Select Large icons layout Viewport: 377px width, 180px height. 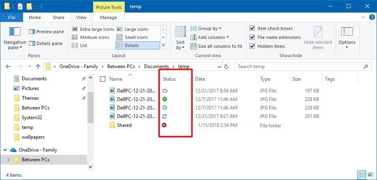click(x=132, y=29)
